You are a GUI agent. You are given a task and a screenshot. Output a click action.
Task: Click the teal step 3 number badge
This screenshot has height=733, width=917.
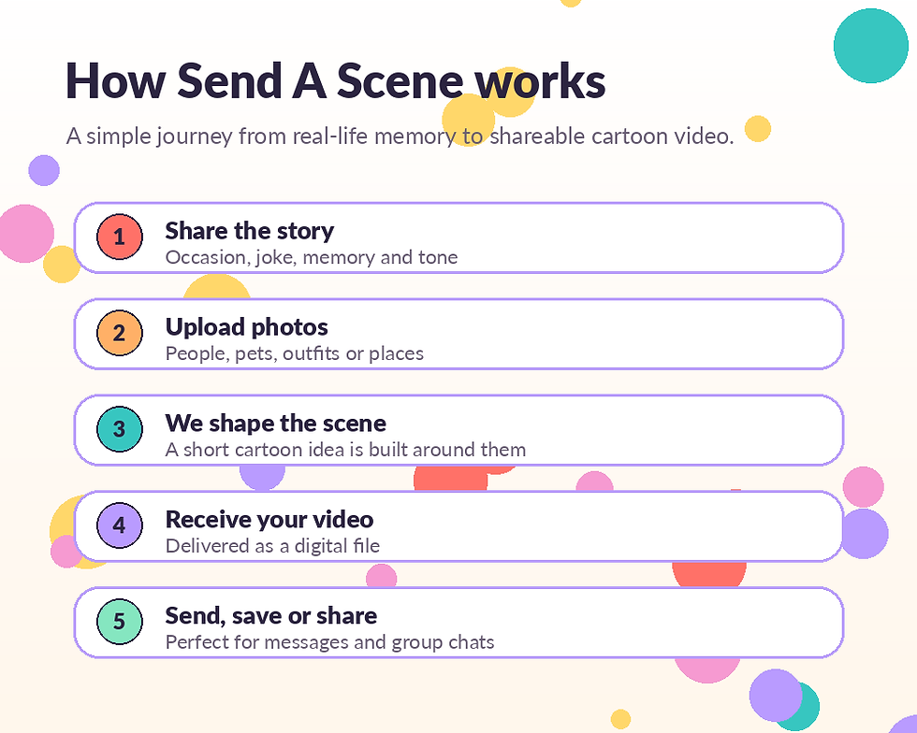120,429
